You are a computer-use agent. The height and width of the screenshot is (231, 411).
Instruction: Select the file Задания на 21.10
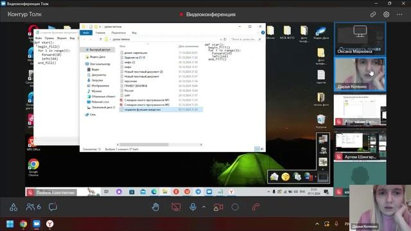[x=135, y=57]
